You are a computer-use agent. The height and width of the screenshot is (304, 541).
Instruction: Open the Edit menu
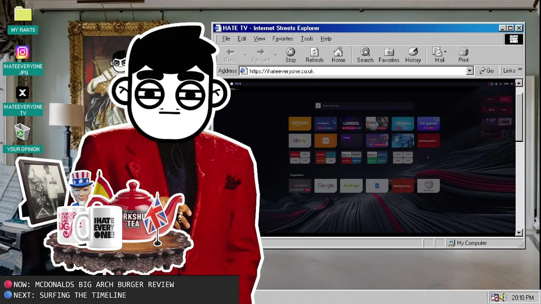(242, 39)
